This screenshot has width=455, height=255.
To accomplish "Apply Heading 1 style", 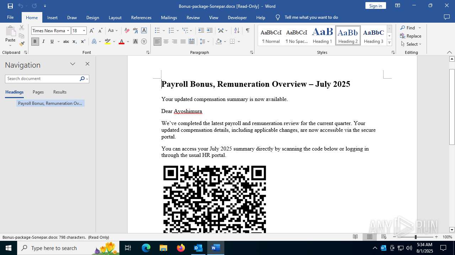I will pyautogui.click(x=322, y=35).
